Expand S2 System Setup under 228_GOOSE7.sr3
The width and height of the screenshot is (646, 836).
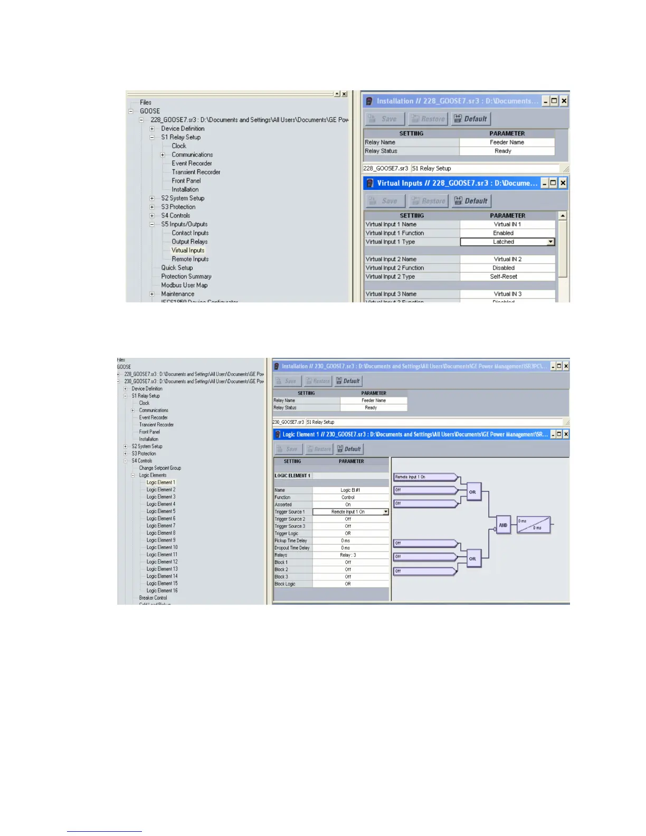[x=152, y=198]
